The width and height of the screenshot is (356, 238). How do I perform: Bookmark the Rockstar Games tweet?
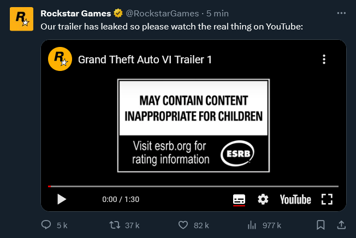pyautogui.click(x=321, y=225)
